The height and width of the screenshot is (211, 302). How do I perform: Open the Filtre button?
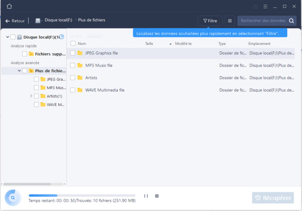click(210, 21)
